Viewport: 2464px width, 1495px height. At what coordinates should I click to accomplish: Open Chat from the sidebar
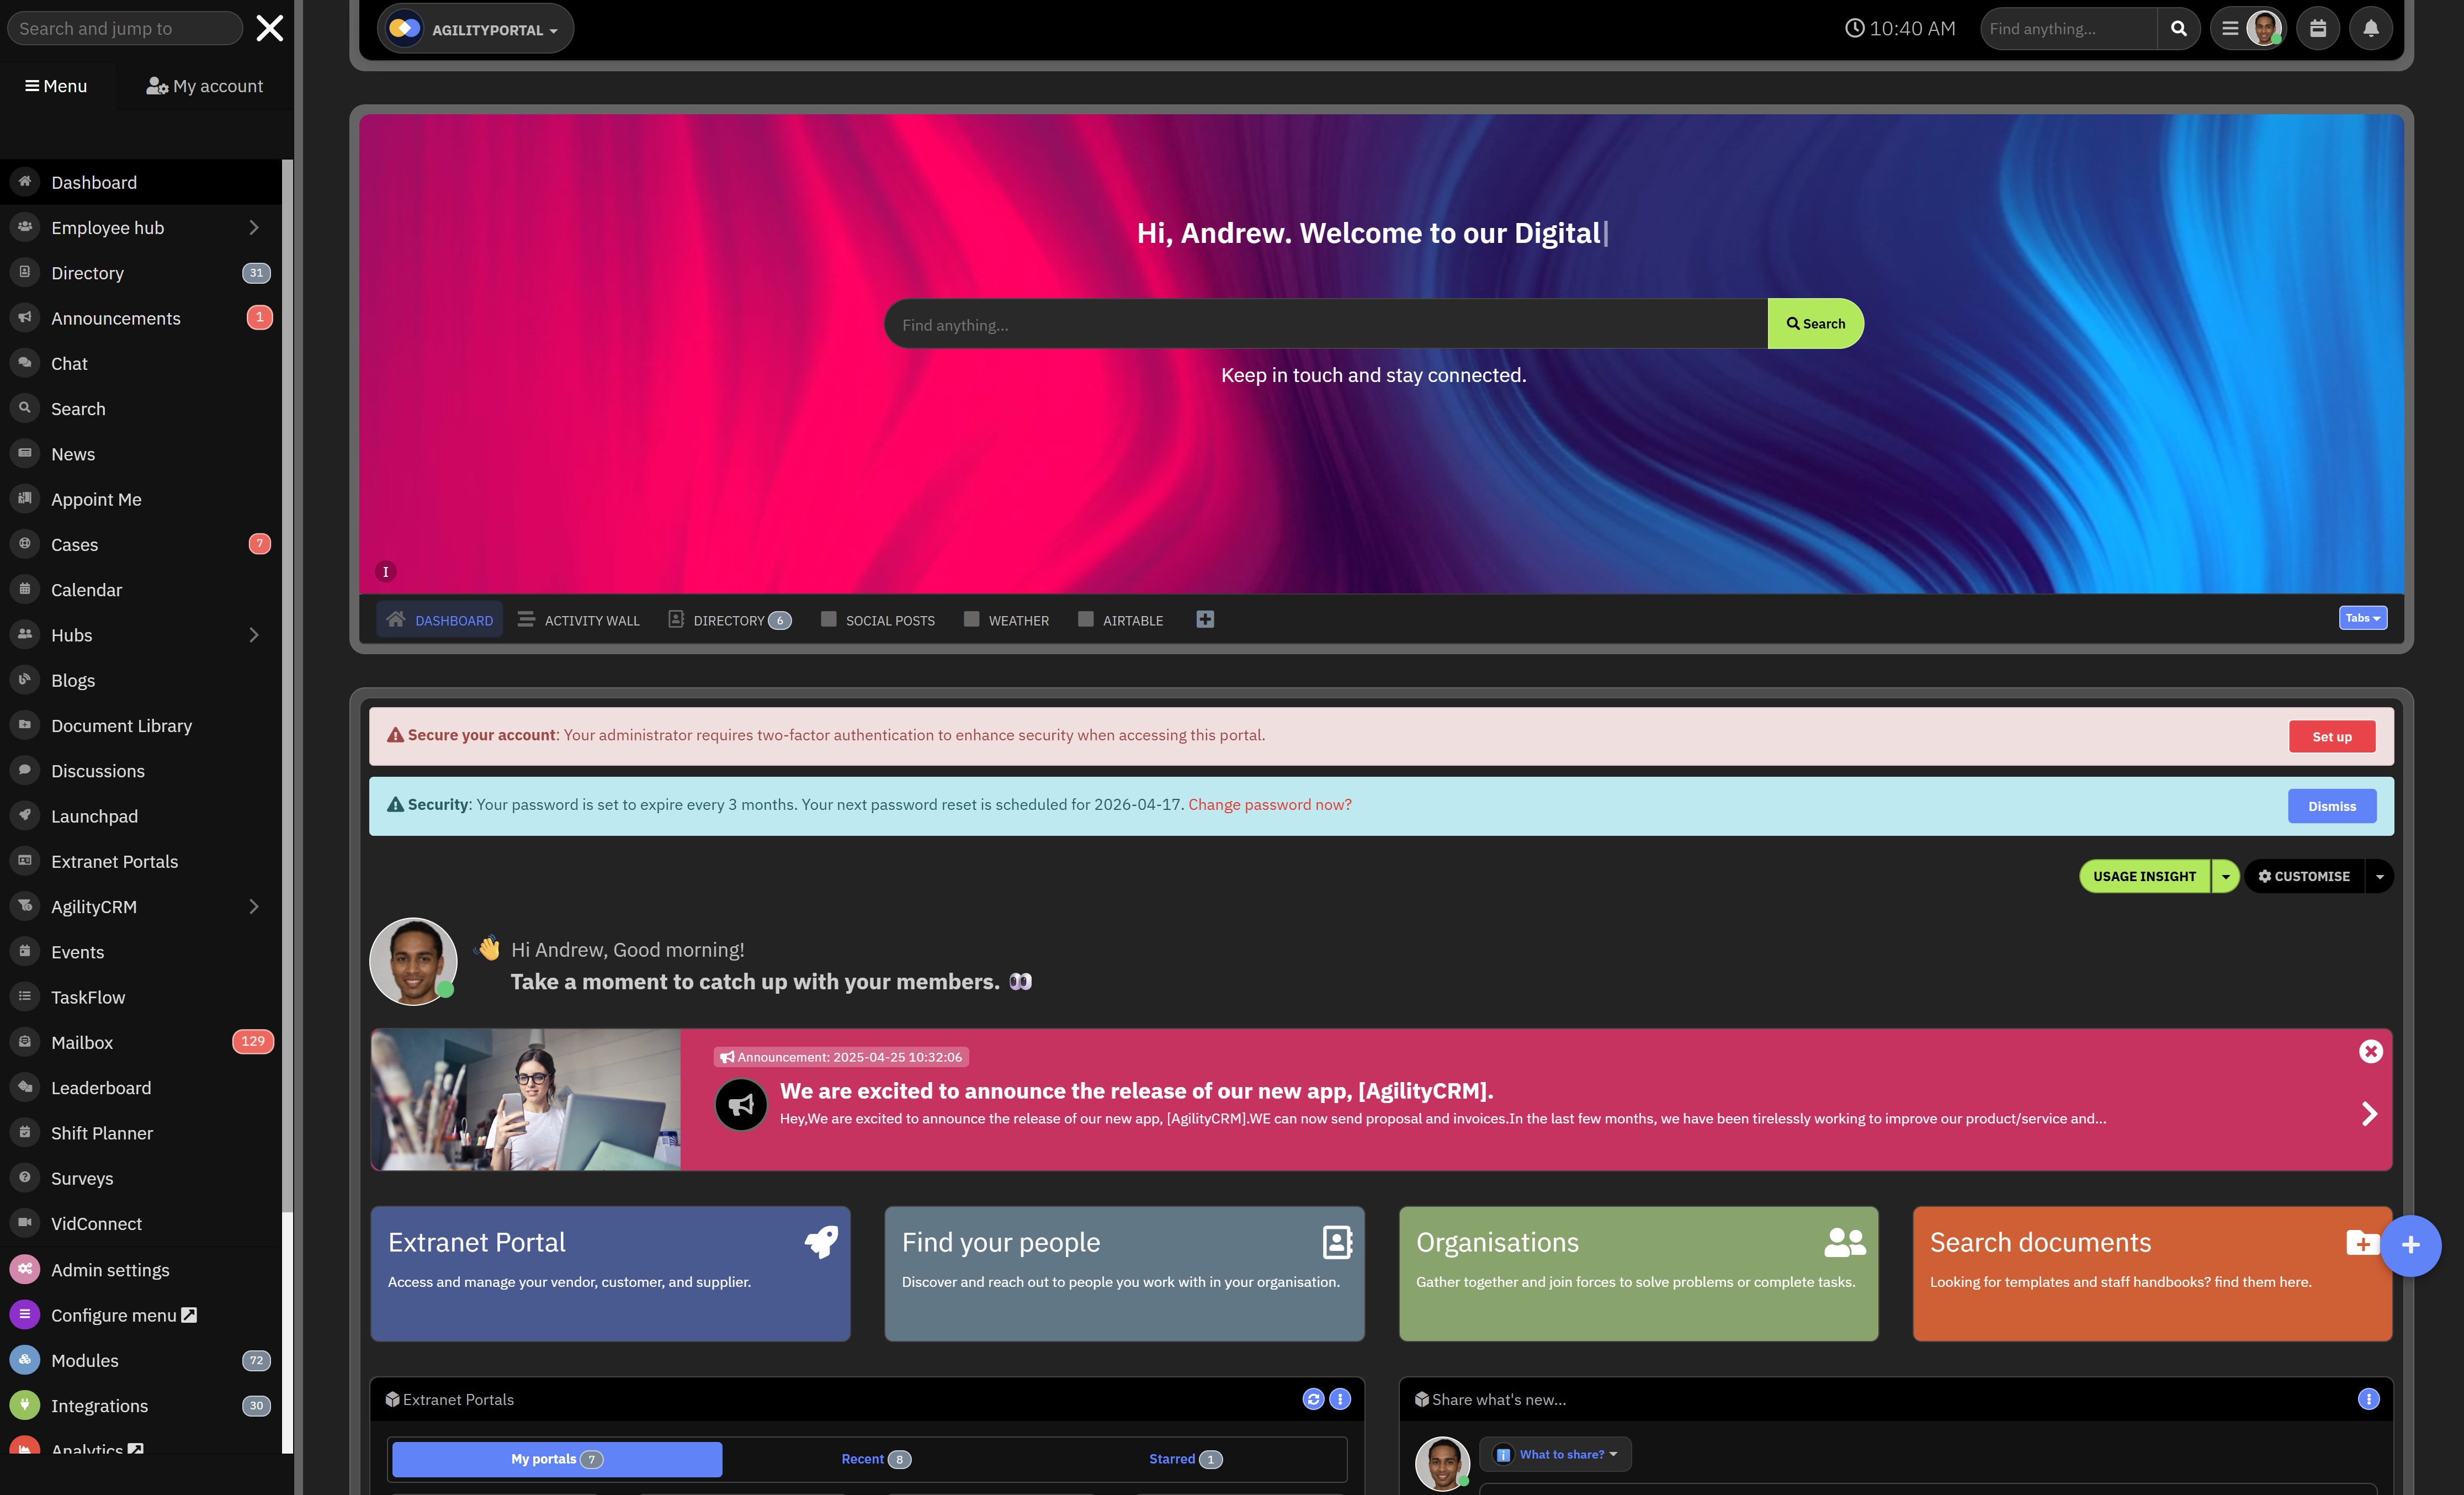coord(69,364)
